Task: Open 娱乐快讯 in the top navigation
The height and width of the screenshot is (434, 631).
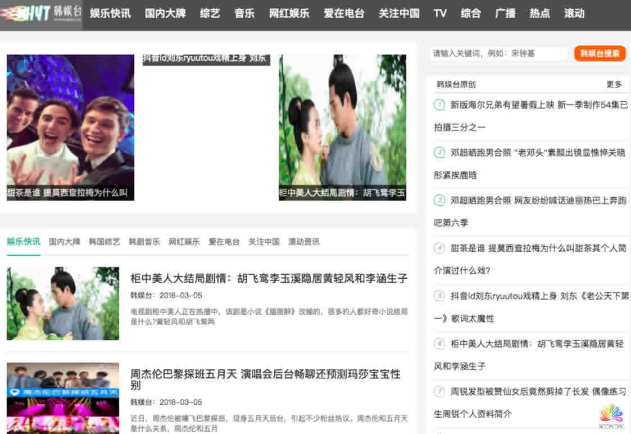Action: [110, 13]
